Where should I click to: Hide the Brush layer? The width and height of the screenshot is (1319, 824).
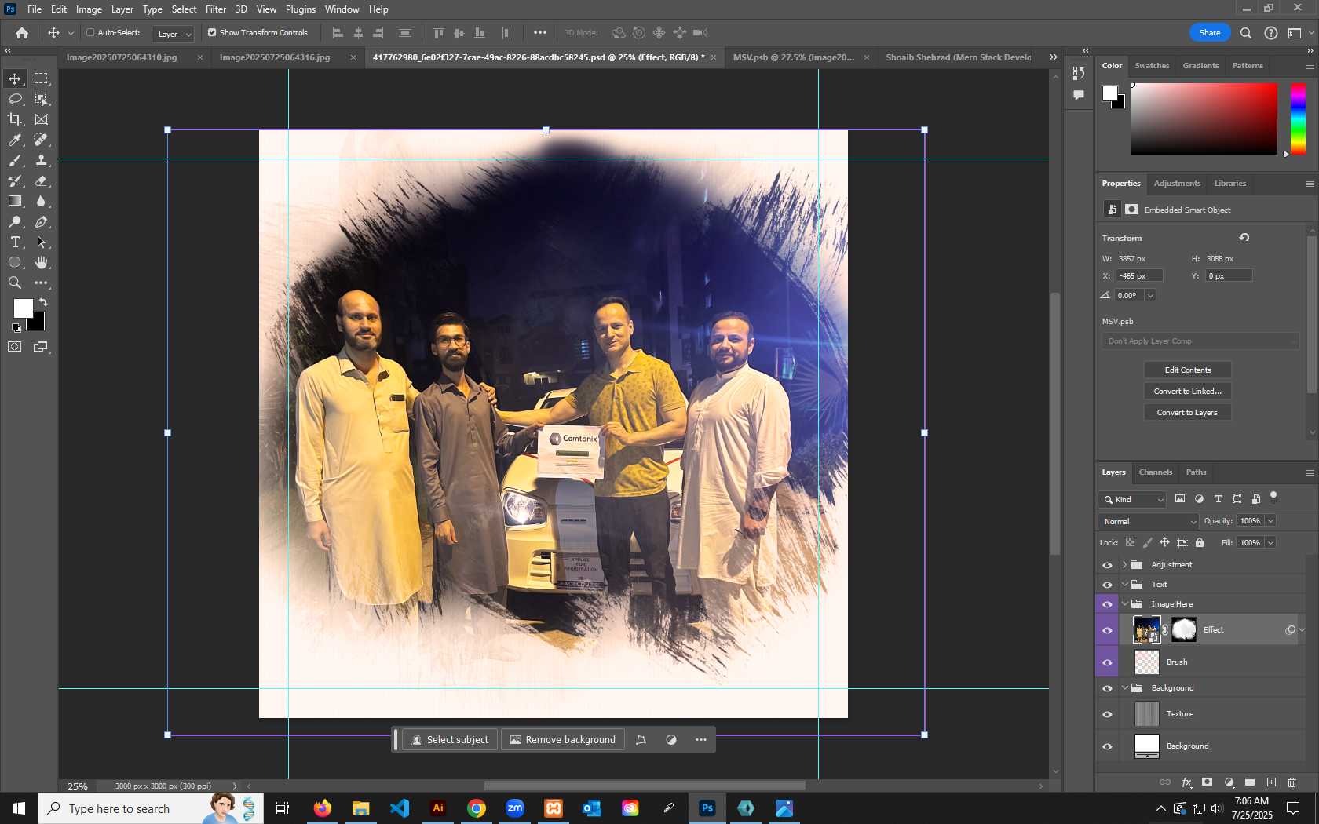click(x=1108, y=662)
